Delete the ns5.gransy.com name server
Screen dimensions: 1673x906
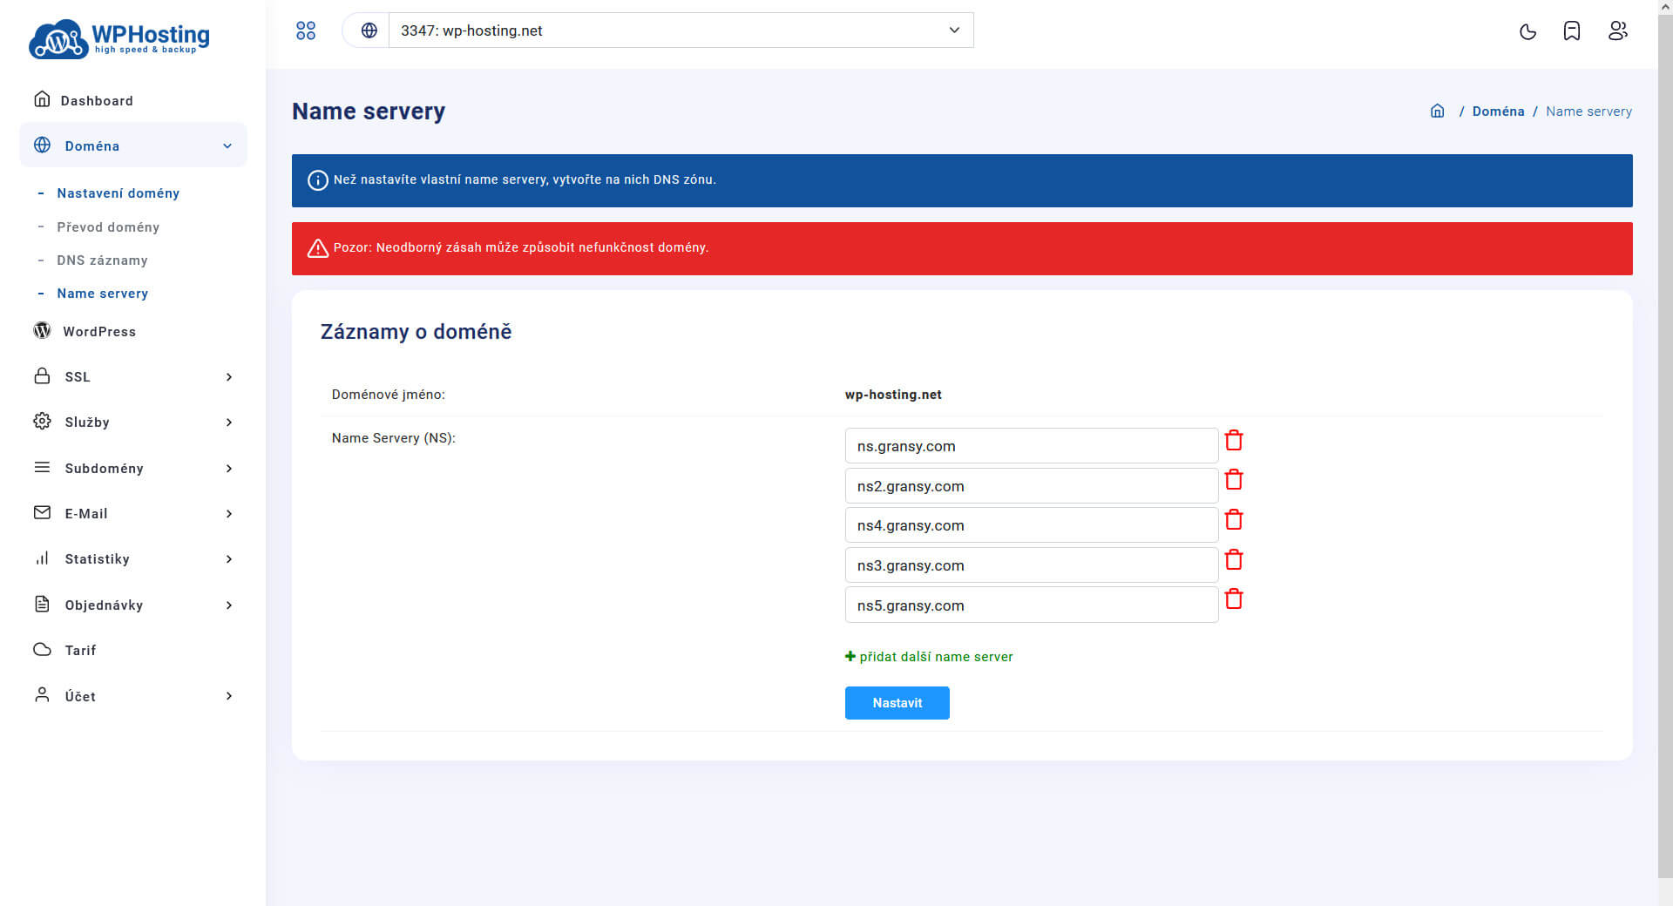pyautogui.click(x=1234, y=599)
